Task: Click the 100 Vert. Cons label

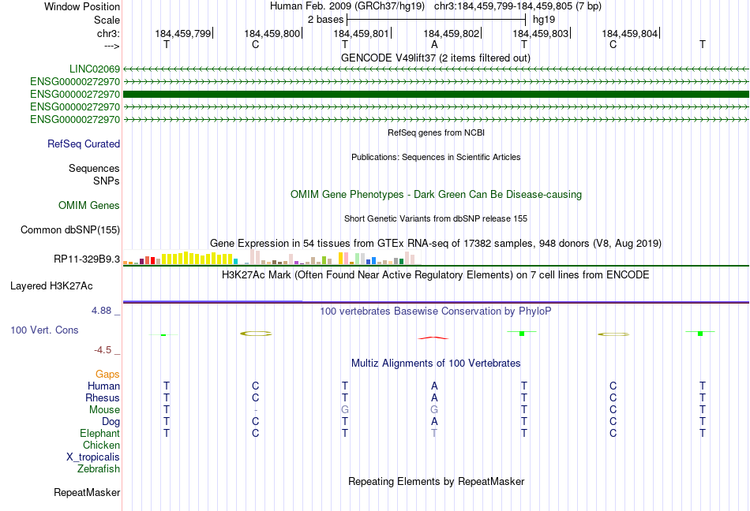Action: (x=44, y=330)
